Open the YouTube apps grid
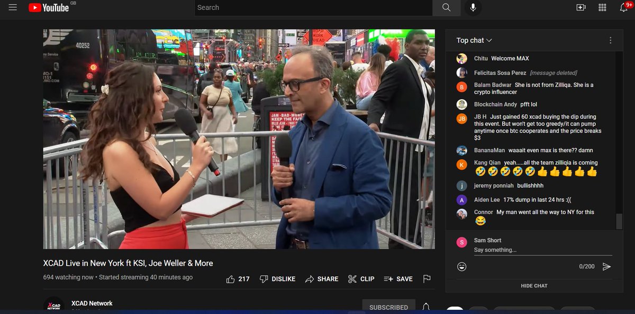Image resolution: width=635 pixels, height=314 pixels. [x=602, y=7]
